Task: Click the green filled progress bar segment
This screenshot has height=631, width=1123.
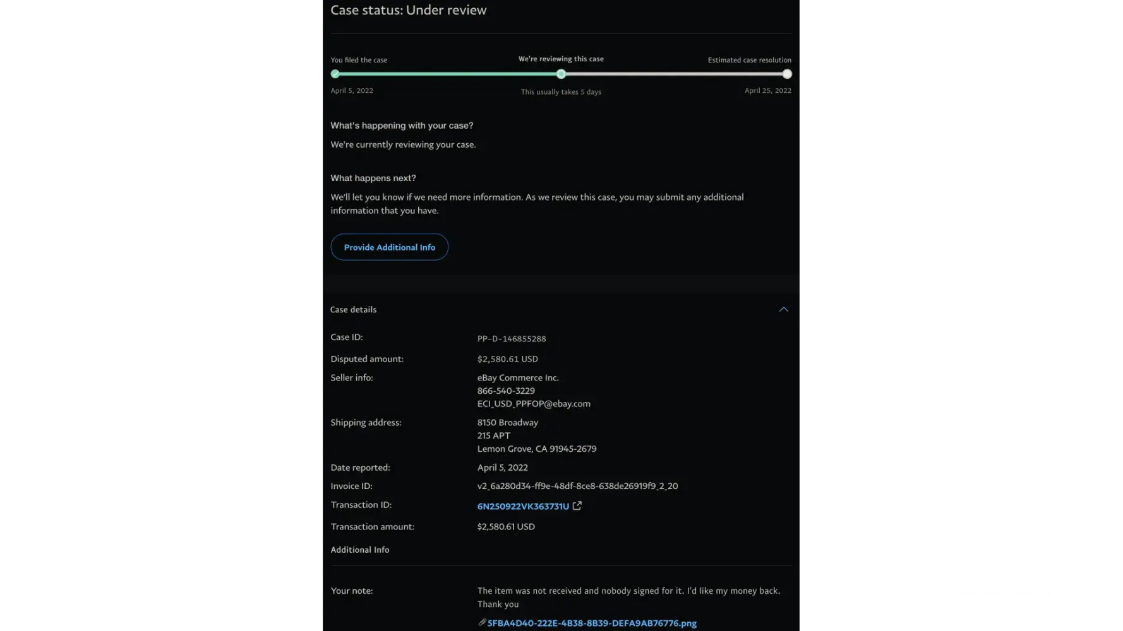Action: point(448,74)
